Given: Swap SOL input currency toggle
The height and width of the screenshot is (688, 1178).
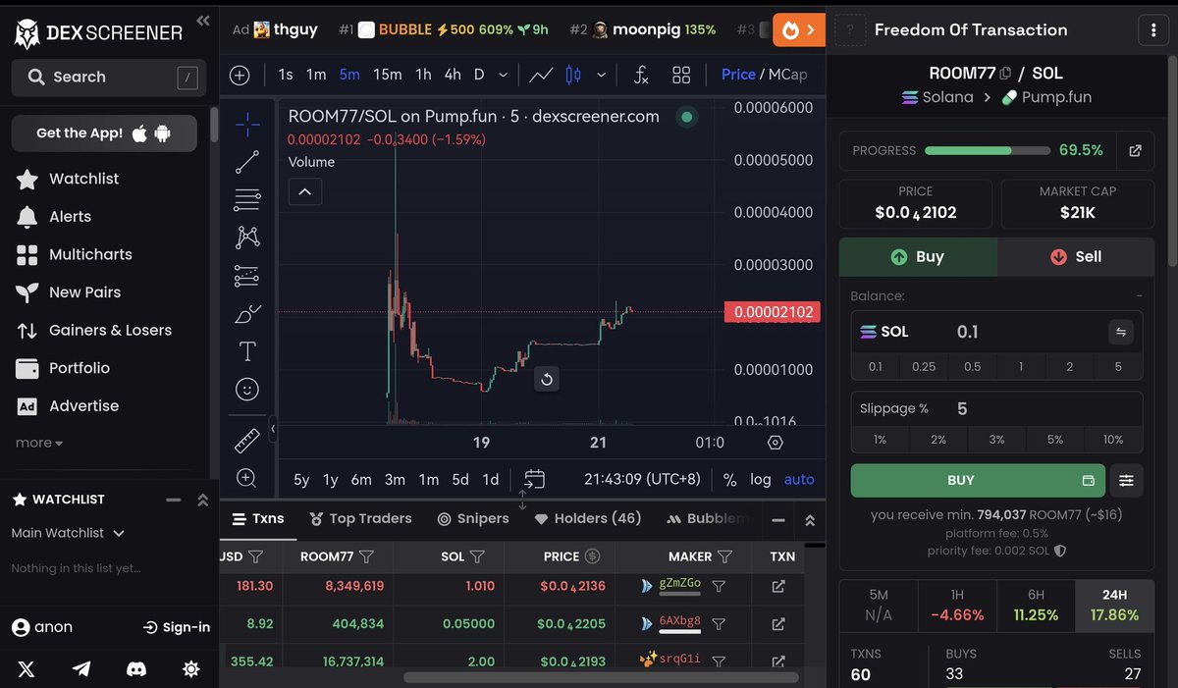Looking at the screenshot, I should [x=1120, y=332].
